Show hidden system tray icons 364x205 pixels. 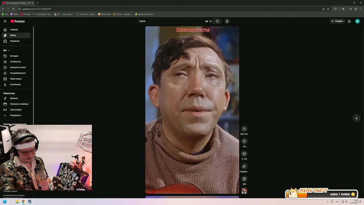(328, 202)
